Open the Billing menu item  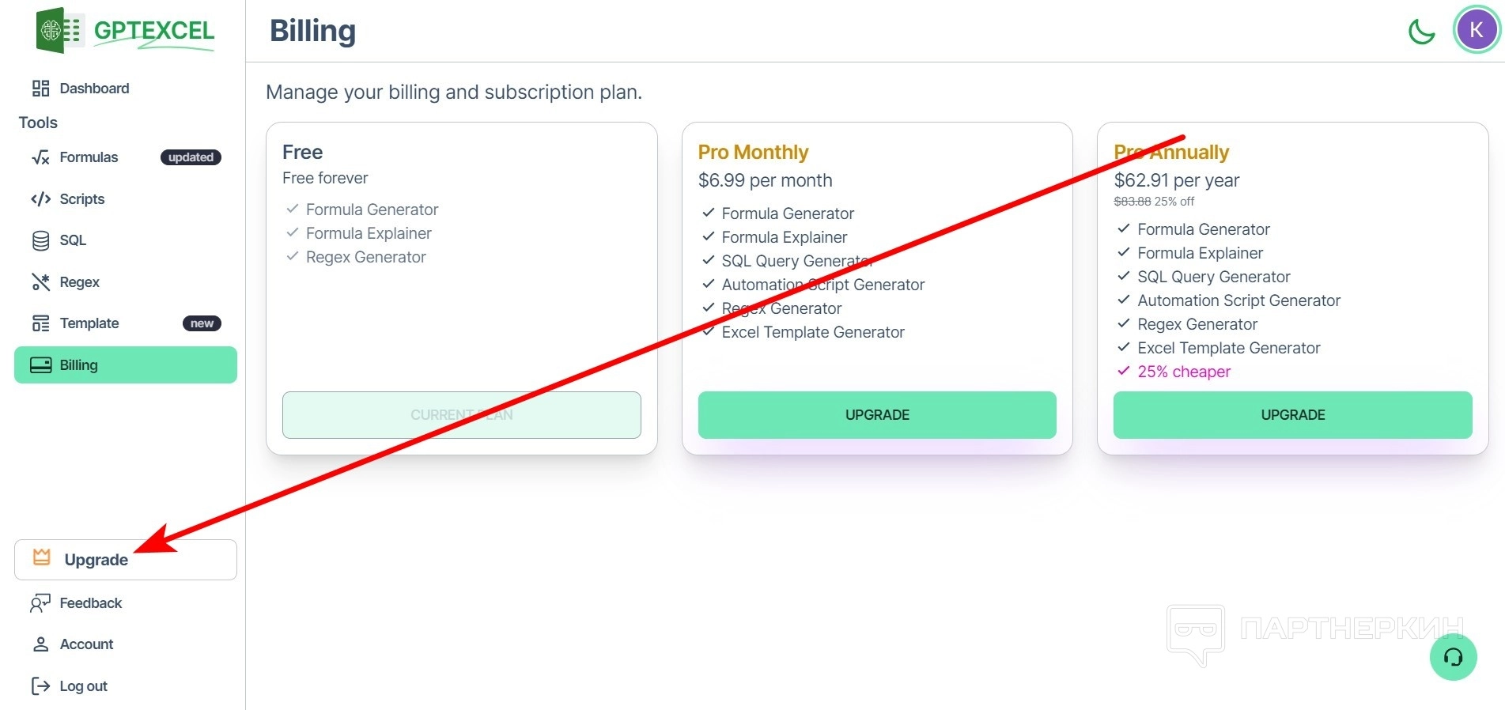[x=126, y=365]
